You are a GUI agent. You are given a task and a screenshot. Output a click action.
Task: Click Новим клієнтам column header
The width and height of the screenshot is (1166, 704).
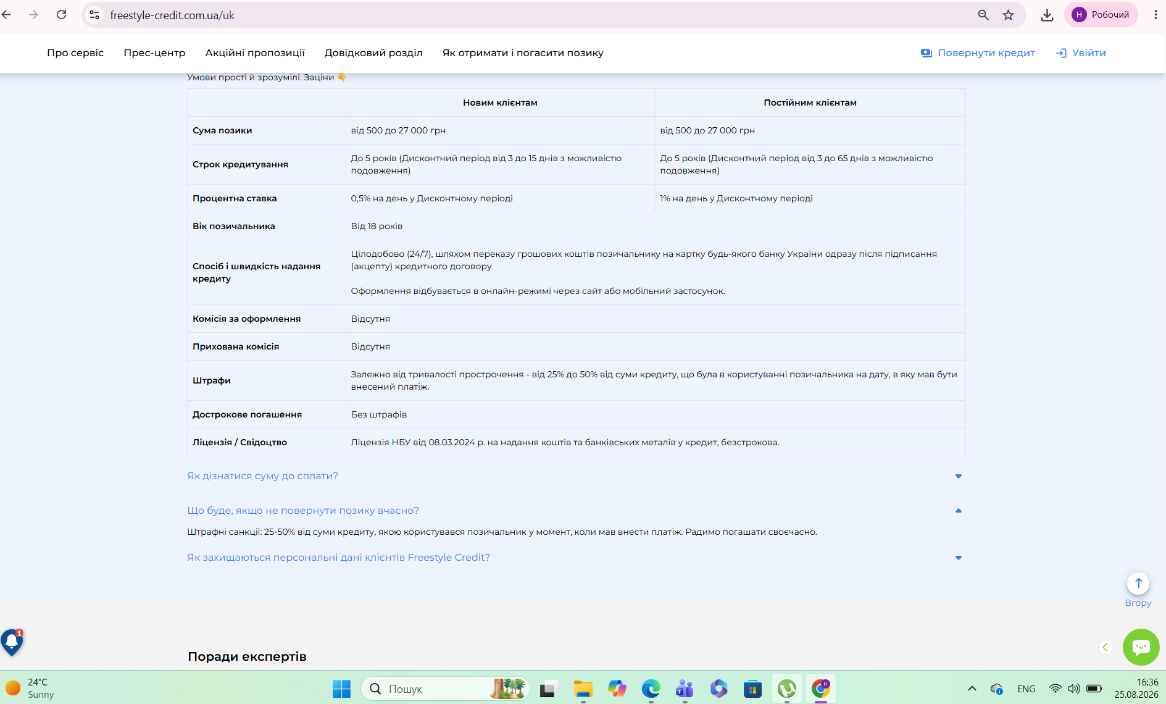(x=500, y=103)
